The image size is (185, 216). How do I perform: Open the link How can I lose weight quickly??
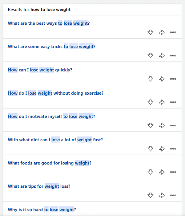(40, 70)
